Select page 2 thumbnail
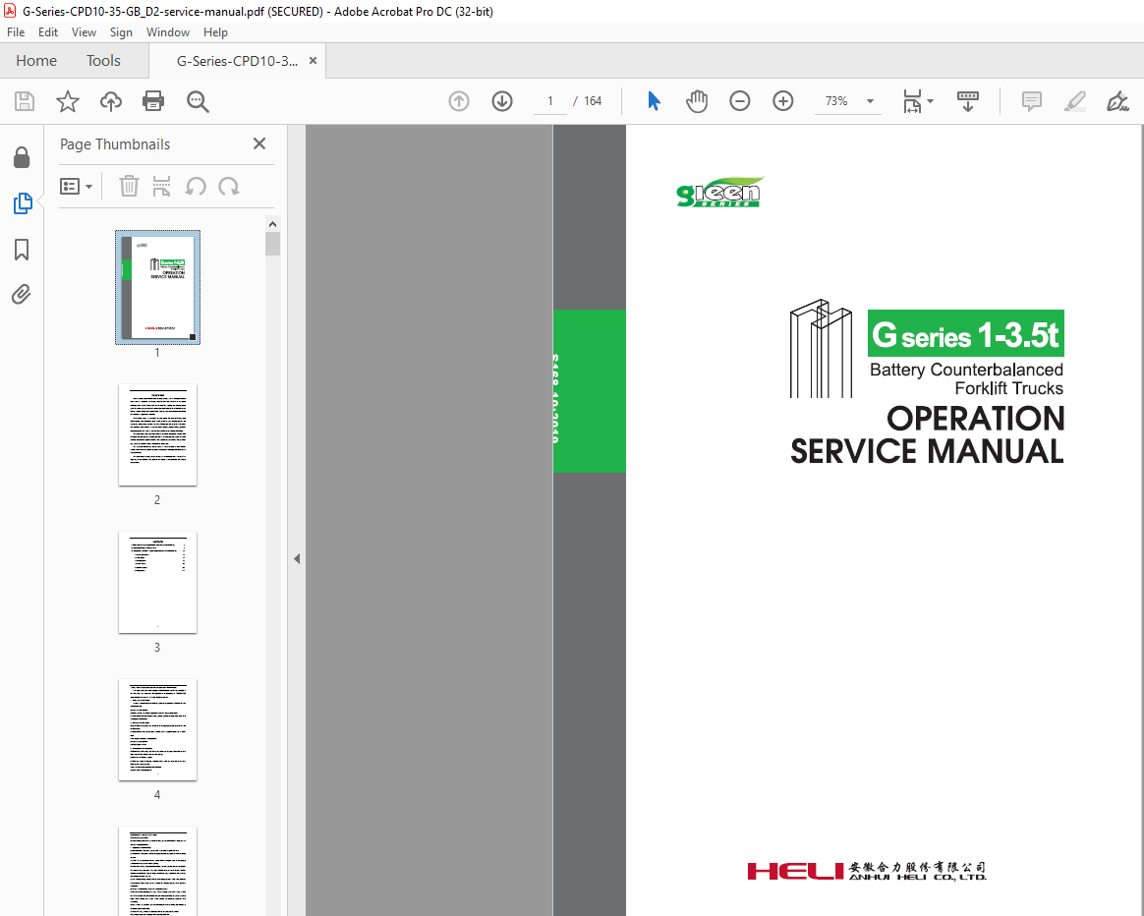1144x916 pixels. pos(157,435)
